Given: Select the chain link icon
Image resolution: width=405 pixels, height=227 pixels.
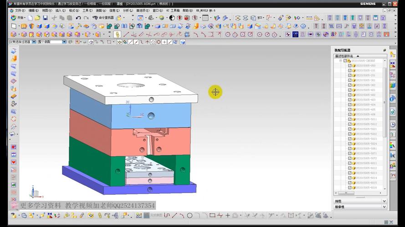Looking at the screenshot, I should (117, 35).
